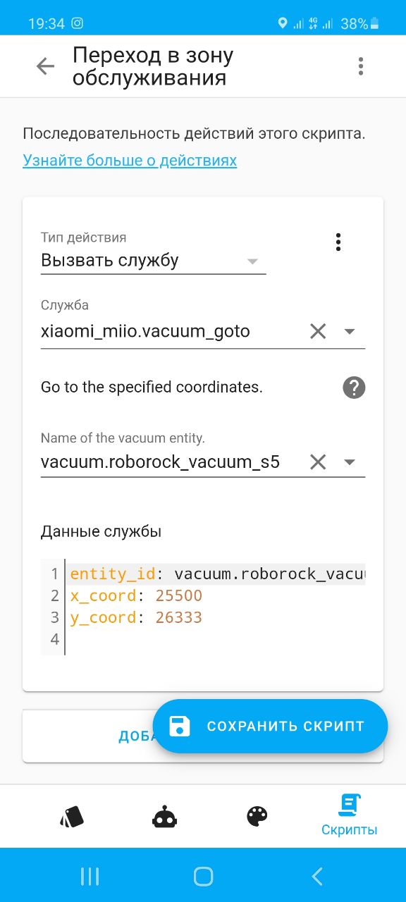
Task: Open the scenes tab icon
Action: point(71,817)
